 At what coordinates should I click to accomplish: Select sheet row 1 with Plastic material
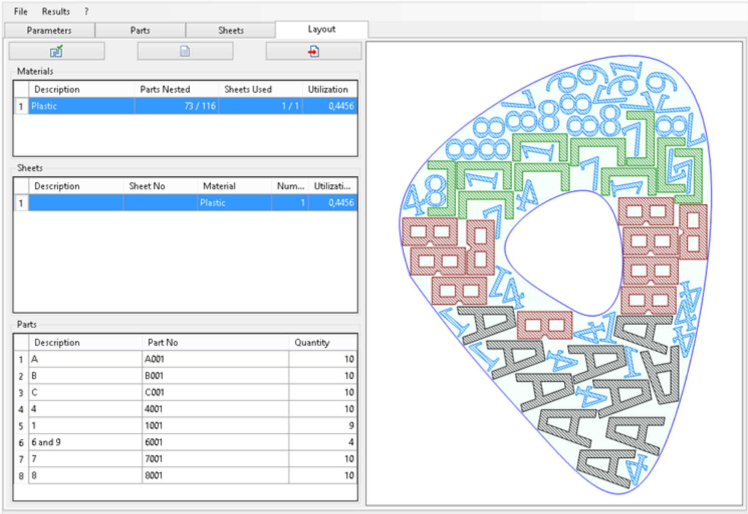click(x=186, y=203)
